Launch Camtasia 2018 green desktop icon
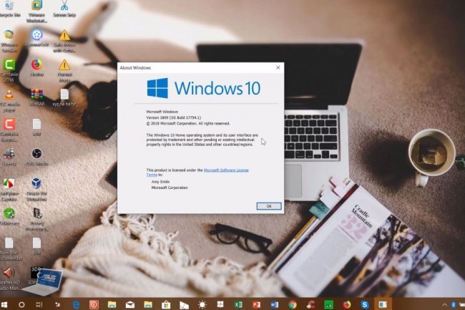465x310 pixels. coord(9,70)
